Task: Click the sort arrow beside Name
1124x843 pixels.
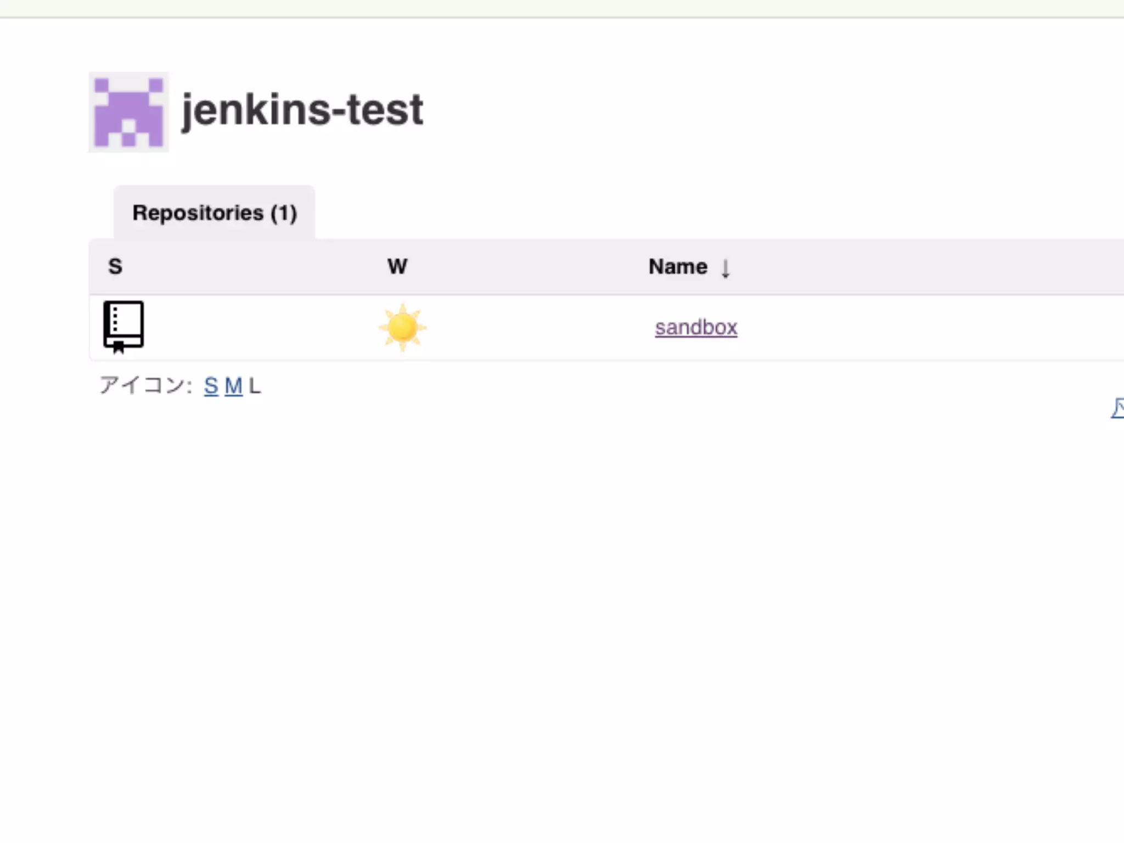Action: [726, 268]
